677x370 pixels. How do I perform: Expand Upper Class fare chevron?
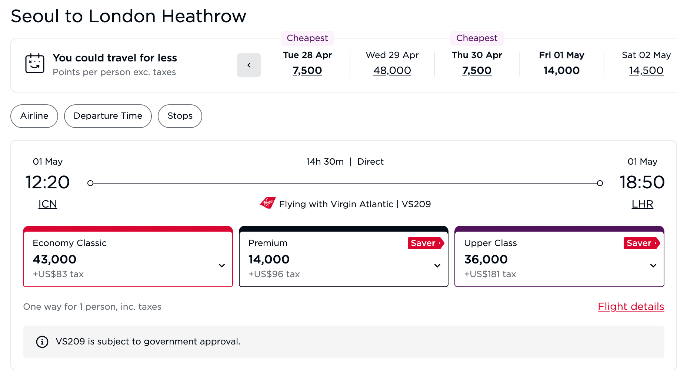tap(653, 265)
